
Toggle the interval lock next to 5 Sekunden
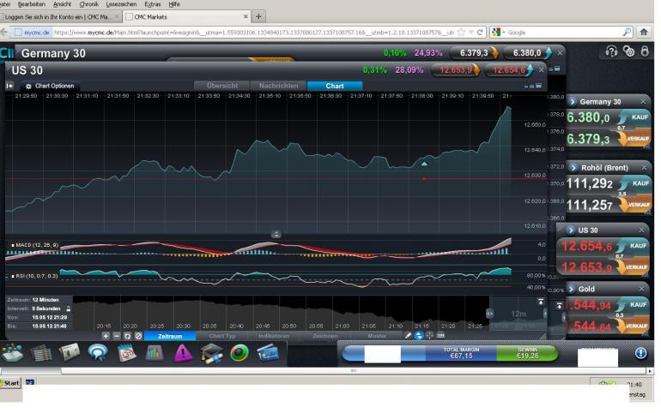[x=69, y=308]
